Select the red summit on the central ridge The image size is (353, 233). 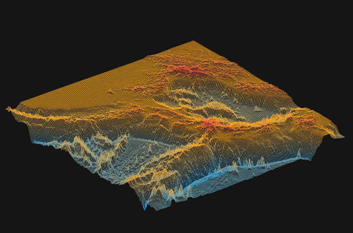pos(209,123)
